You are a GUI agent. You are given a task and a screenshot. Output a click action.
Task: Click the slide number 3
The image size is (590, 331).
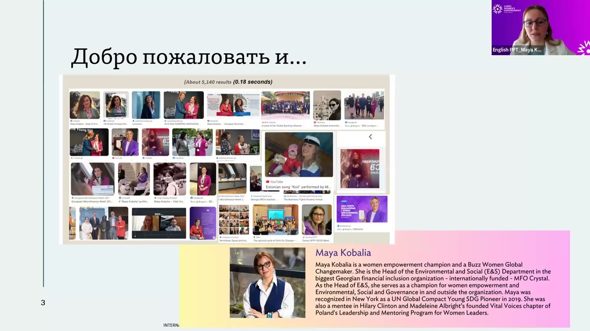tap(43, 302)
